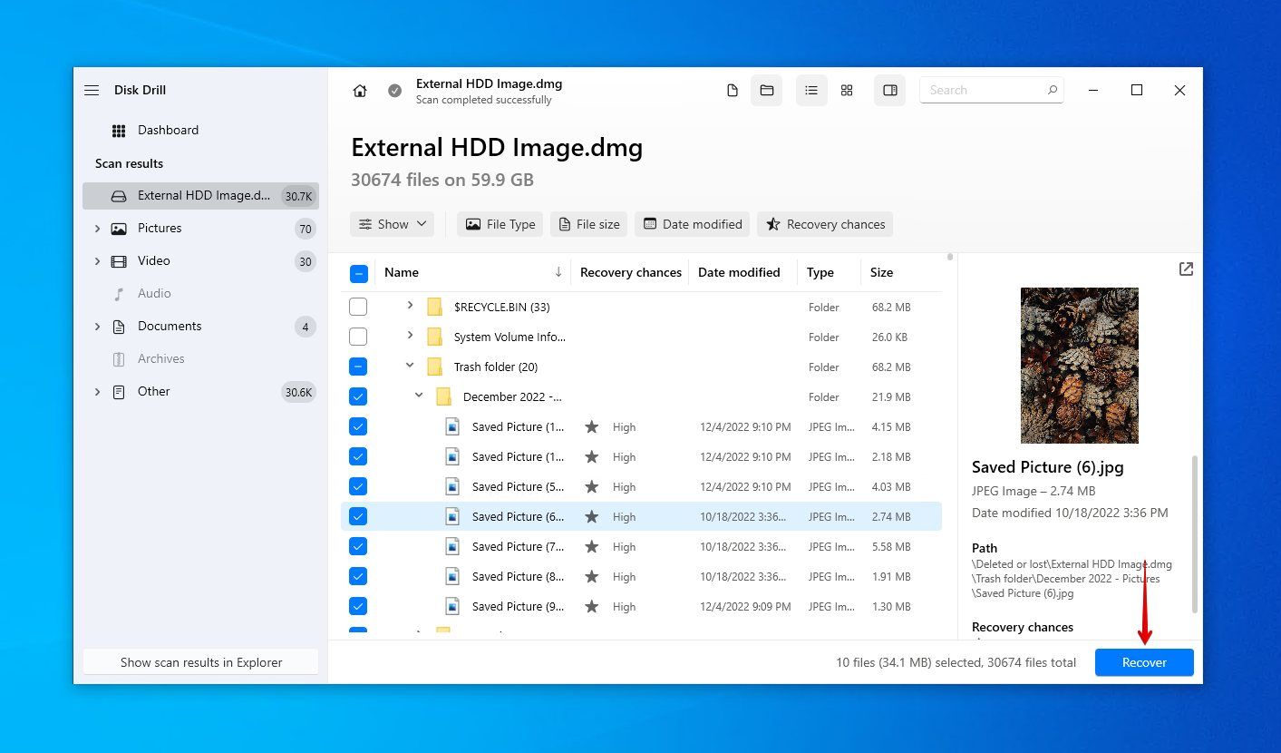Sort by Size column header
The height and width of the screenshot is (753, 1281).
pos(881,272)
